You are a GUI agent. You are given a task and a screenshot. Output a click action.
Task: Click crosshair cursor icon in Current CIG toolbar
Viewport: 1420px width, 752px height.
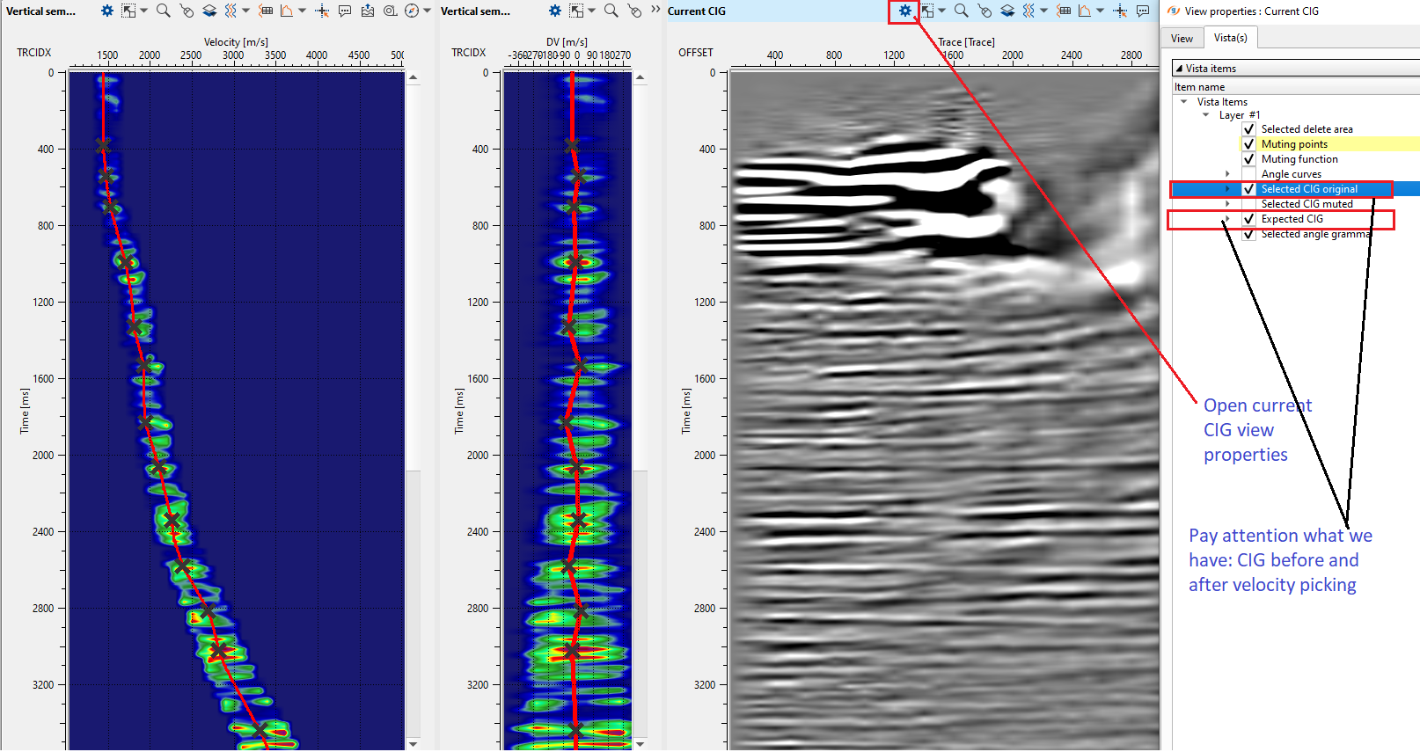pyautogui.click(x=1119, y=11)
